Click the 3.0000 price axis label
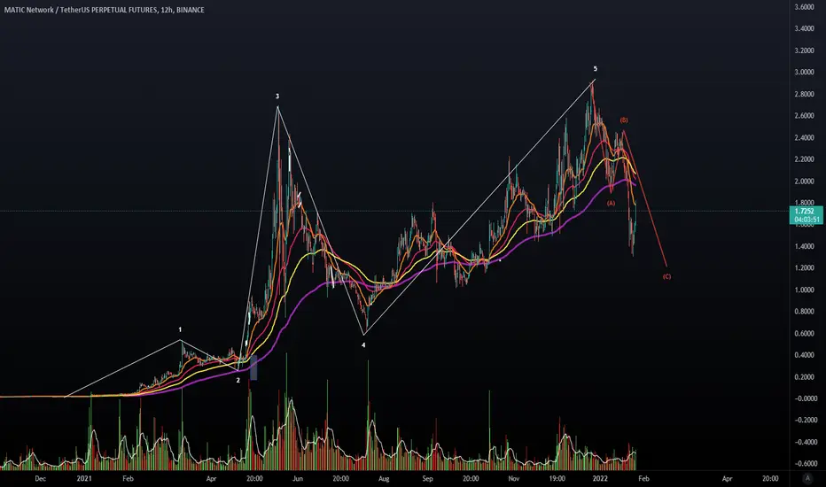Screen dimensions: 826x487 [804, 73]
